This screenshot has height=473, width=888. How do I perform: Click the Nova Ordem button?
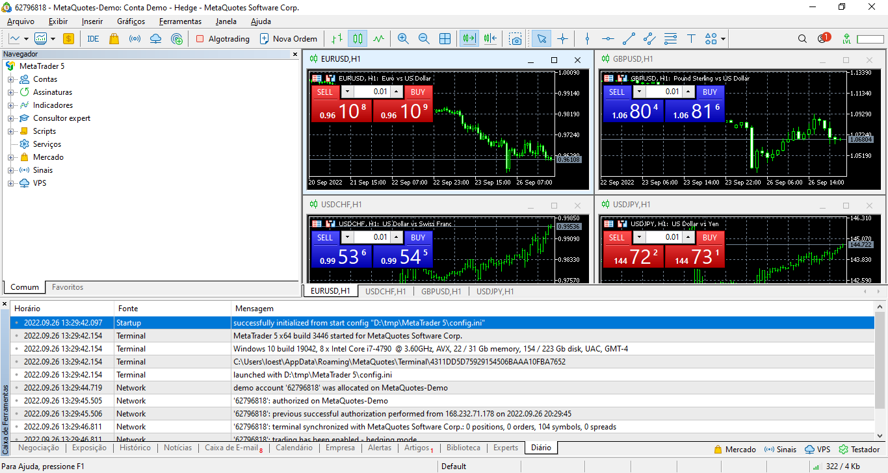pyautogui.click(x=289, y=39)
